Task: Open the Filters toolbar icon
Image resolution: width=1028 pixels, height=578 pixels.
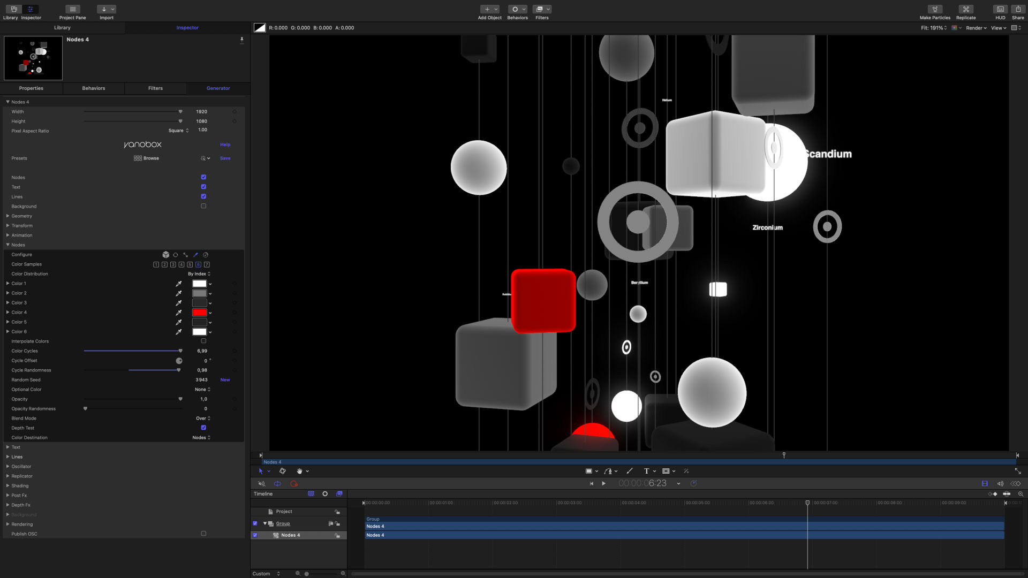Action: [x=542, y=9]
